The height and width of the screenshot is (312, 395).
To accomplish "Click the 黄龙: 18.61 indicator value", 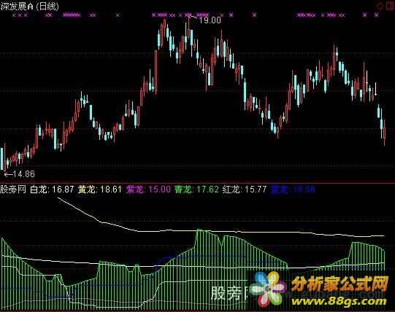I will [x=100, y=190].
